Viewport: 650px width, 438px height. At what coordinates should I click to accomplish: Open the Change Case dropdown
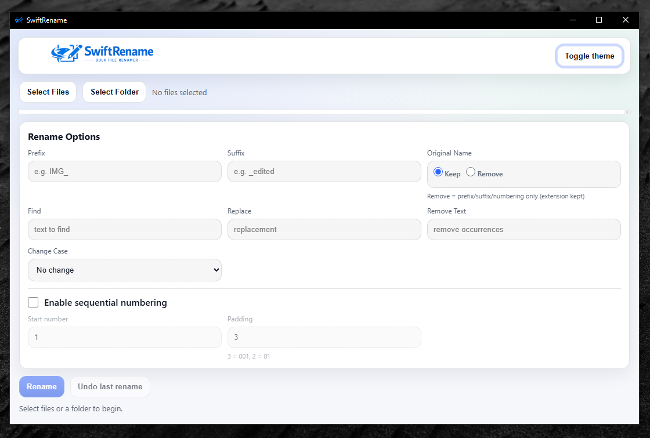click(x=125, y=270)
